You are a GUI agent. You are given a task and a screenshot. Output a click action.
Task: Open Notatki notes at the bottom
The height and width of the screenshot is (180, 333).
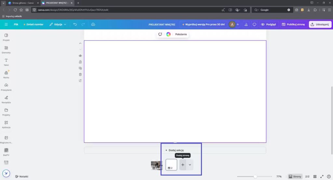[x=22, y=176]
